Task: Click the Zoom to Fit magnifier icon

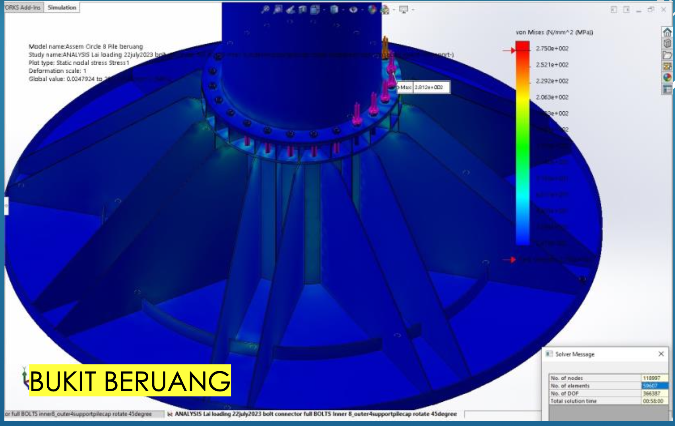Action: [x=265, y=10]
